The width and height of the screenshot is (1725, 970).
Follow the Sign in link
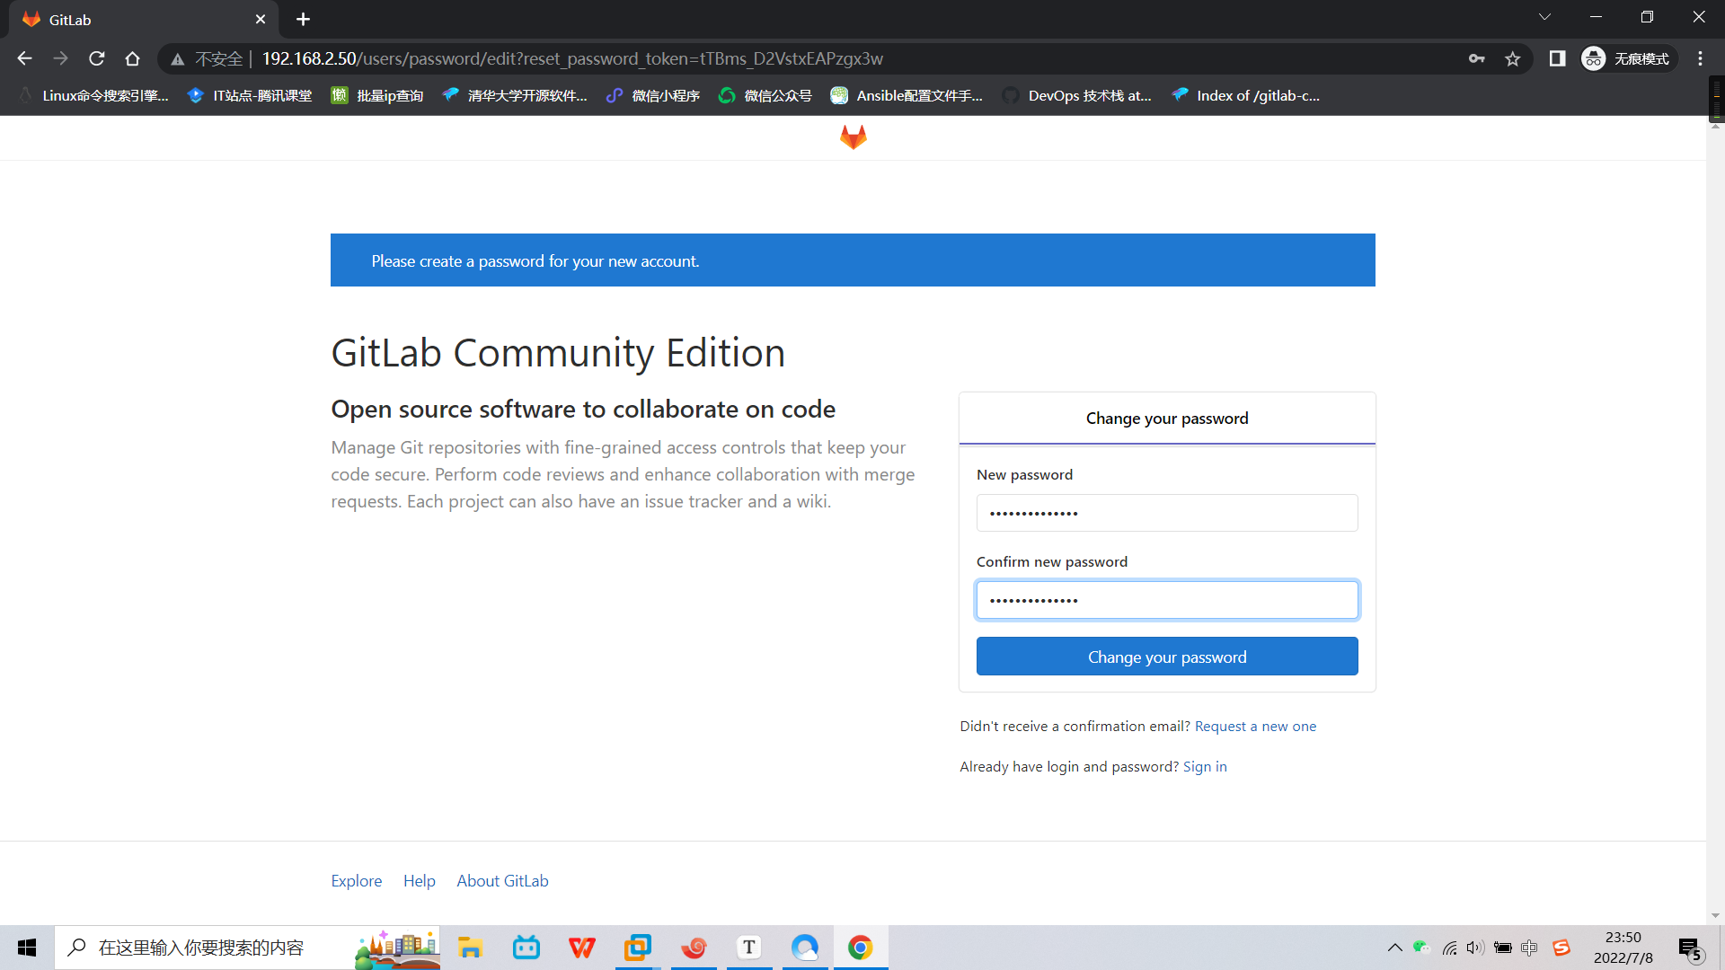pos(1204,766)
